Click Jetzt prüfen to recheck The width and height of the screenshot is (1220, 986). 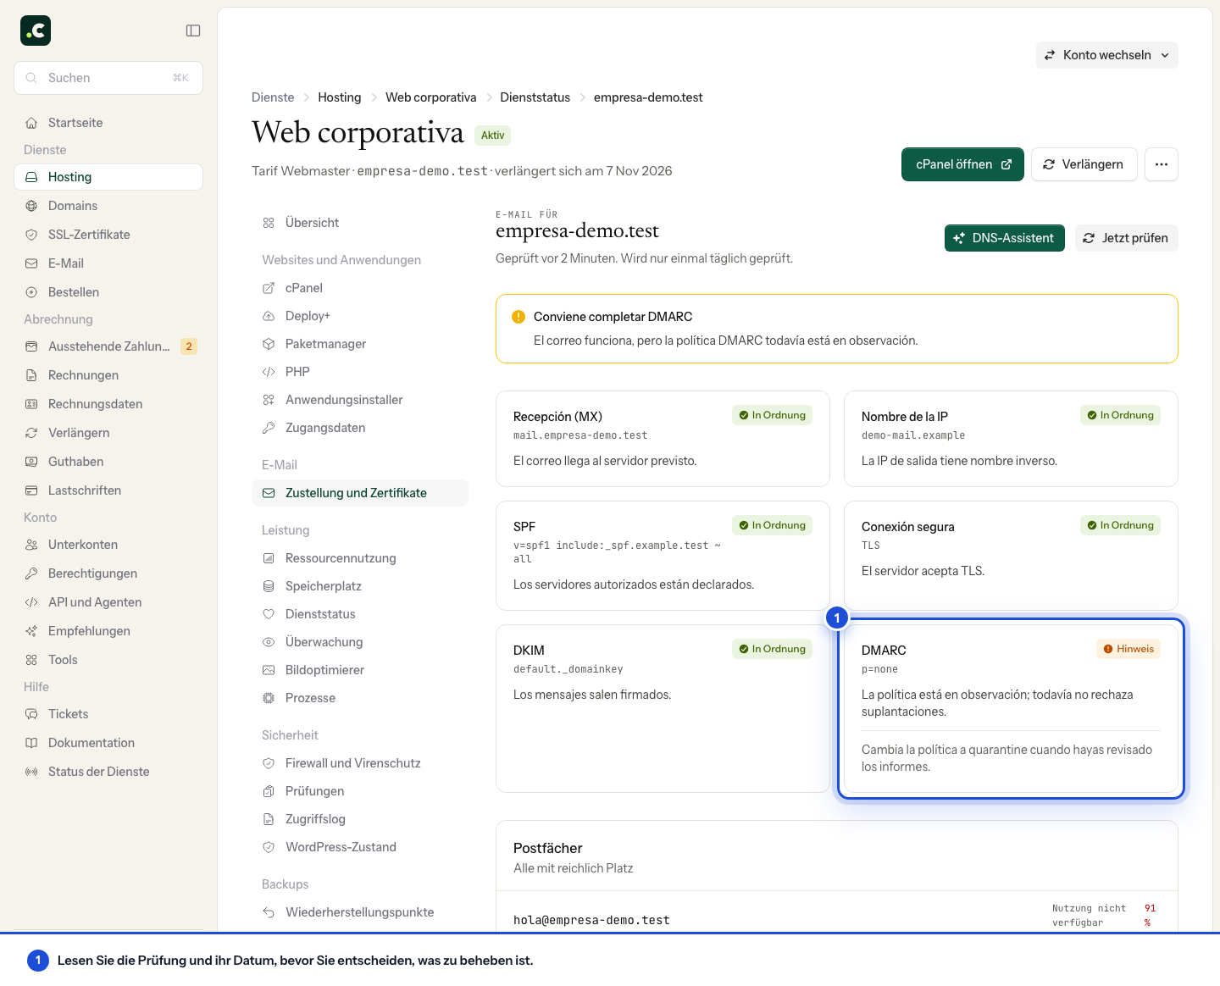tap(1126, 238)
